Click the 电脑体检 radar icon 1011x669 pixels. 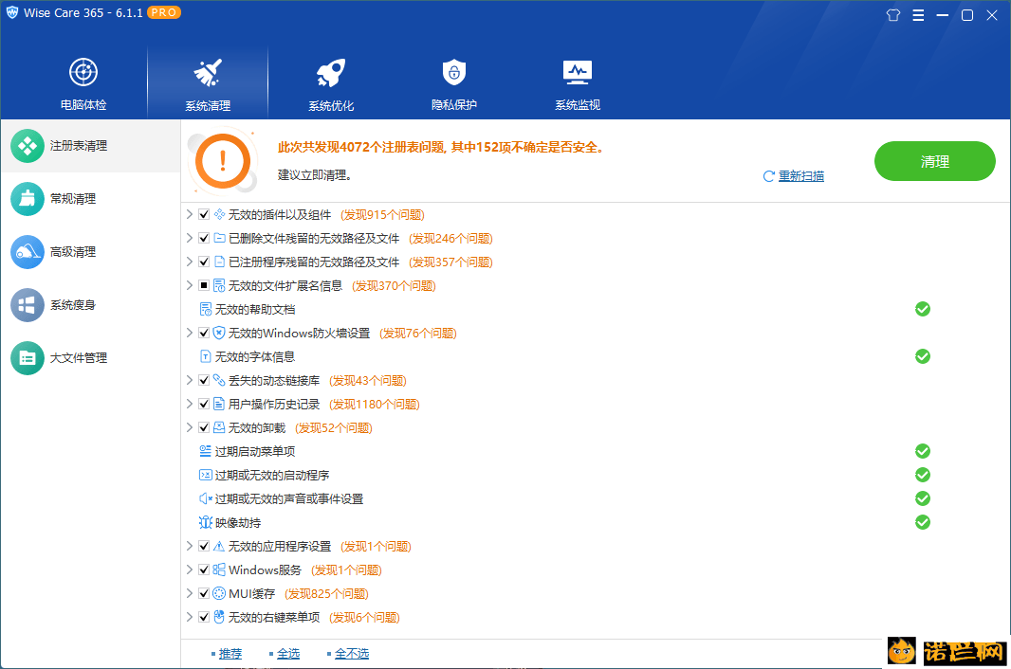tap(83, 72)
